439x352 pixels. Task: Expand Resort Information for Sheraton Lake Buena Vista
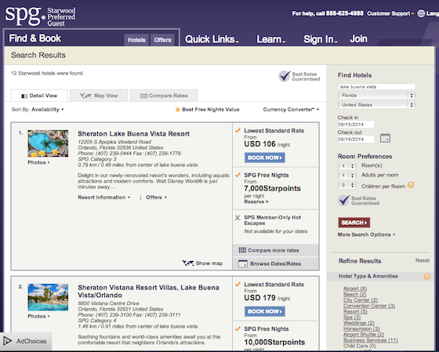coord(103,198)
